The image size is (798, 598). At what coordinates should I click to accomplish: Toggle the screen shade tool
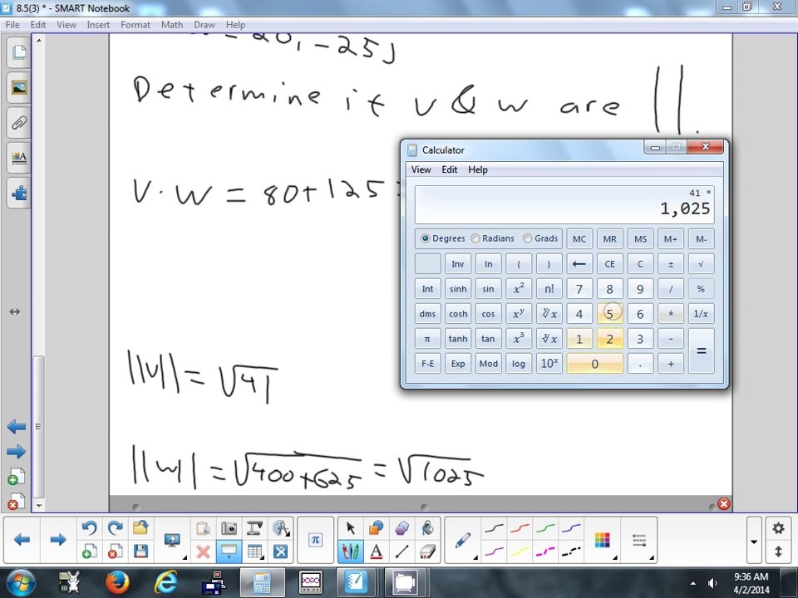tap(229, 551)
